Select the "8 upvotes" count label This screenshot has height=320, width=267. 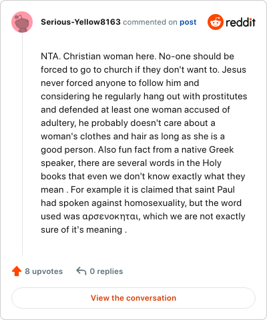[x=44, y=271]
